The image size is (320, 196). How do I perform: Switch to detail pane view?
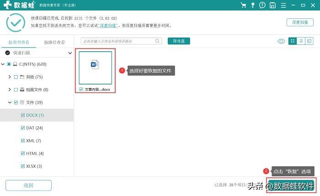pos(309,41)
